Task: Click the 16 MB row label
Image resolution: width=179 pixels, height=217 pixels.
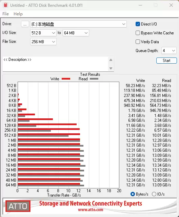Action: pos(11,165)
